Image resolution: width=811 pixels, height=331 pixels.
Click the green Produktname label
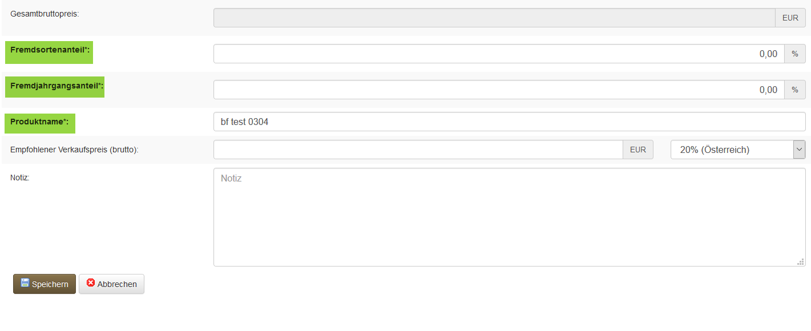pos(39,122)
